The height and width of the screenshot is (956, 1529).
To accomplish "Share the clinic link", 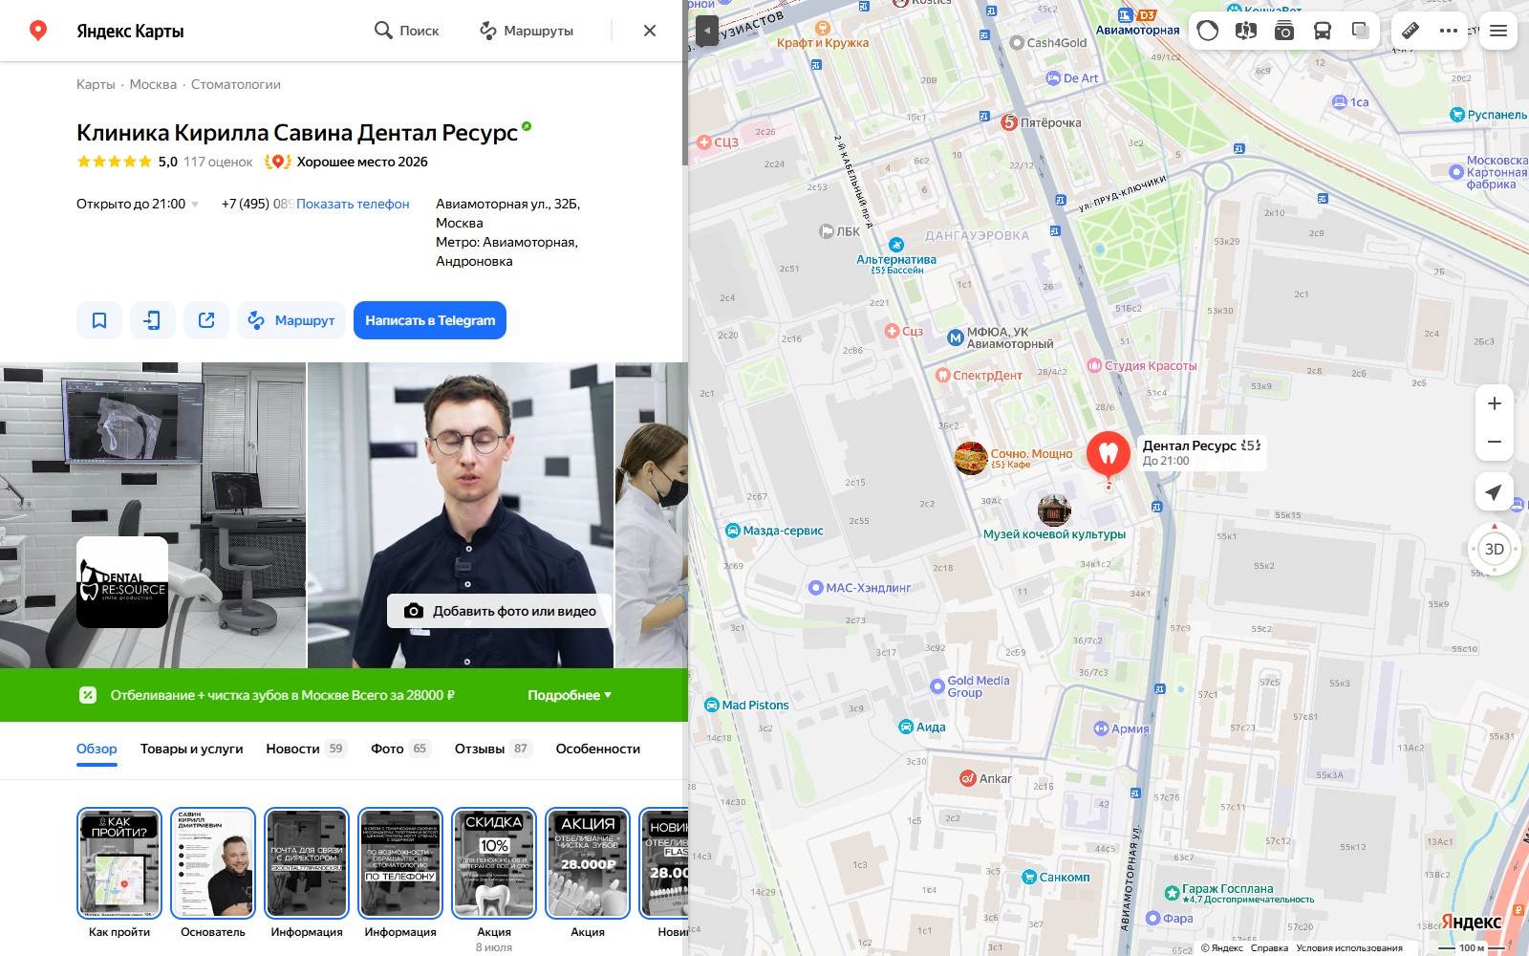I will tap(206, 320).
